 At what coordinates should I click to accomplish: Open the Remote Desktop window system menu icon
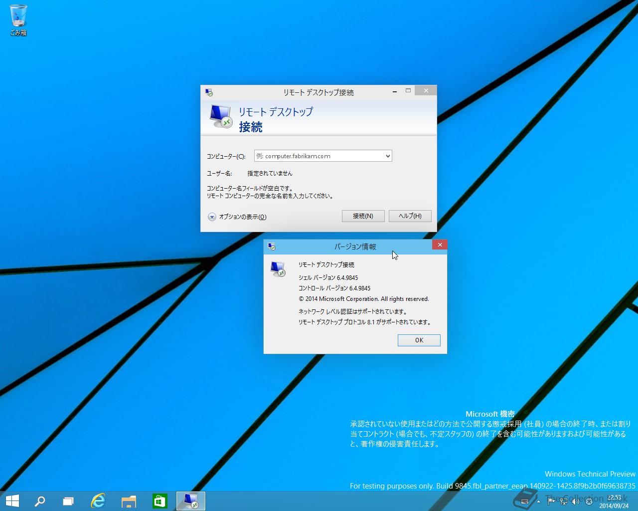point(209,92)
